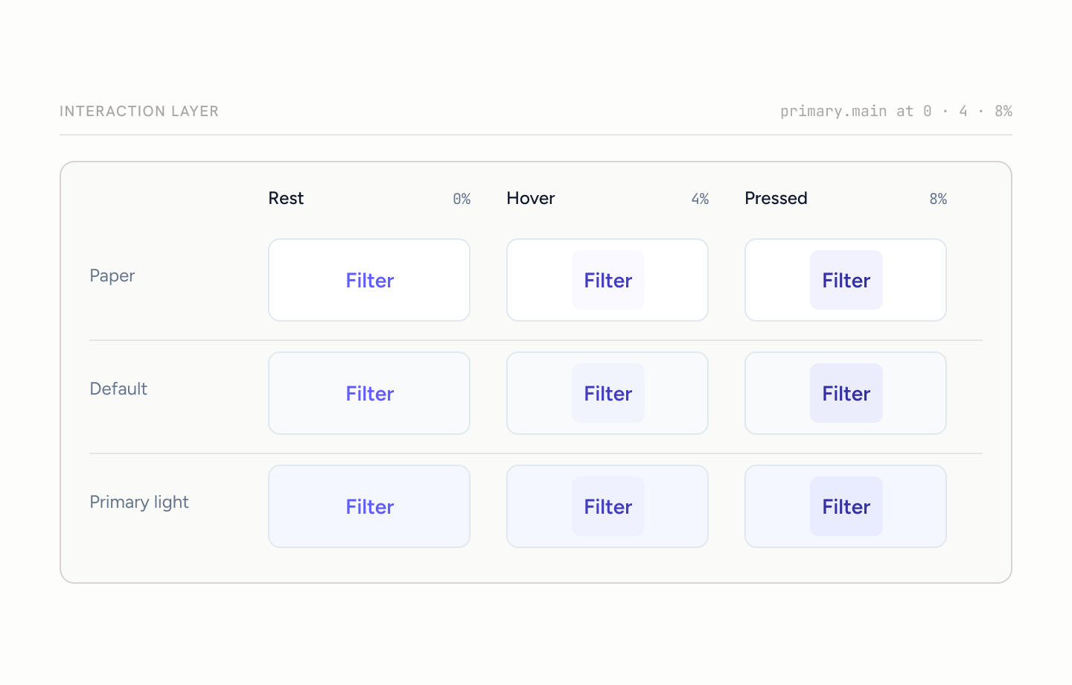The image size is (1072, 685).
Task: Click the 4% value beside Hover
Action: tap(700, 199)
